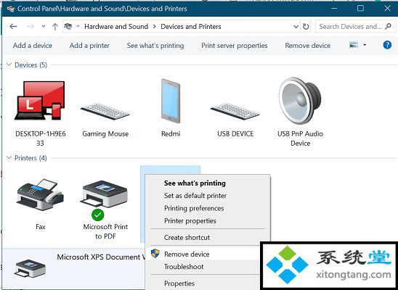Click the refresh address bar icon

306,27
